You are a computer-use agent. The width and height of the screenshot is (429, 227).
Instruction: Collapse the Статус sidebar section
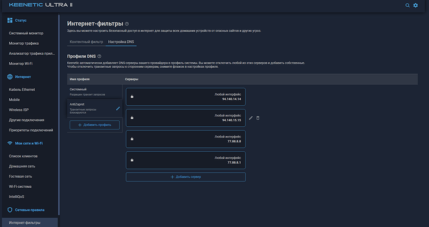click(21, 21)
